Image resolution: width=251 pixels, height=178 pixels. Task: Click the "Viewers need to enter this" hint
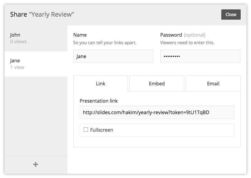[187, 43]
